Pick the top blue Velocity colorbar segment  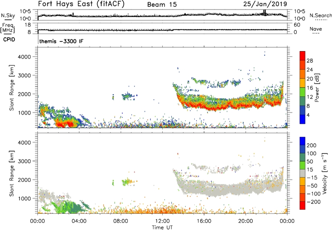[x=303, y=141]
